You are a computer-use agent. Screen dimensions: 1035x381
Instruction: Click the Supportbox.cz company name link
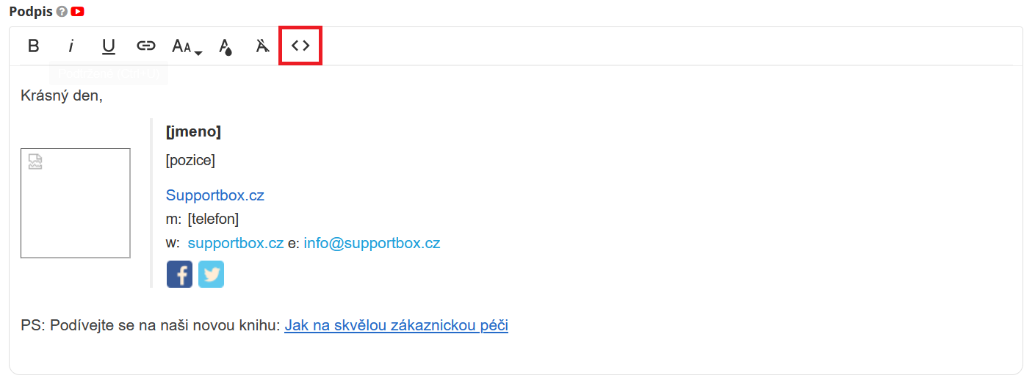point(214,195)
